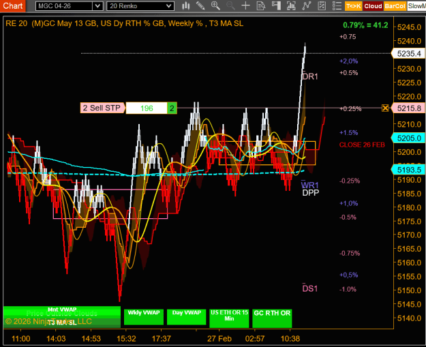This screenshot has height=347, width=426.
Task: Select the crosshair cursor plus icon
Action: click(x=245, y=5)
